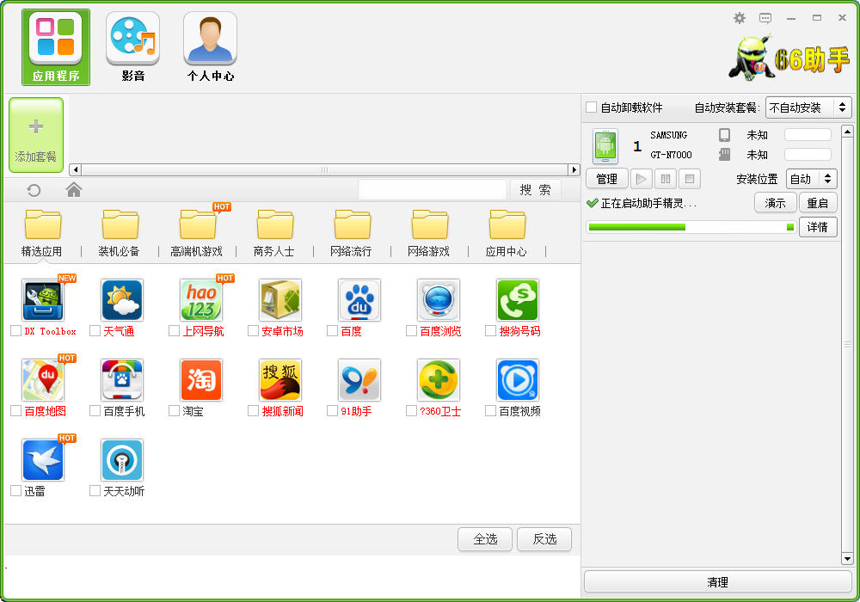Click the 清理 button
Image resolution: width=860 pixels, height=602 pixels.
click(x=717, y=581)
